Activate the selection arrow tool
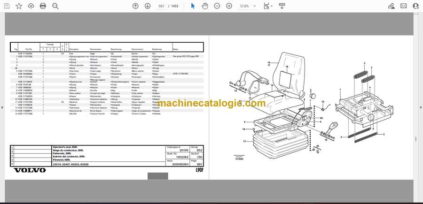The image size is (423, 204). 193,6
